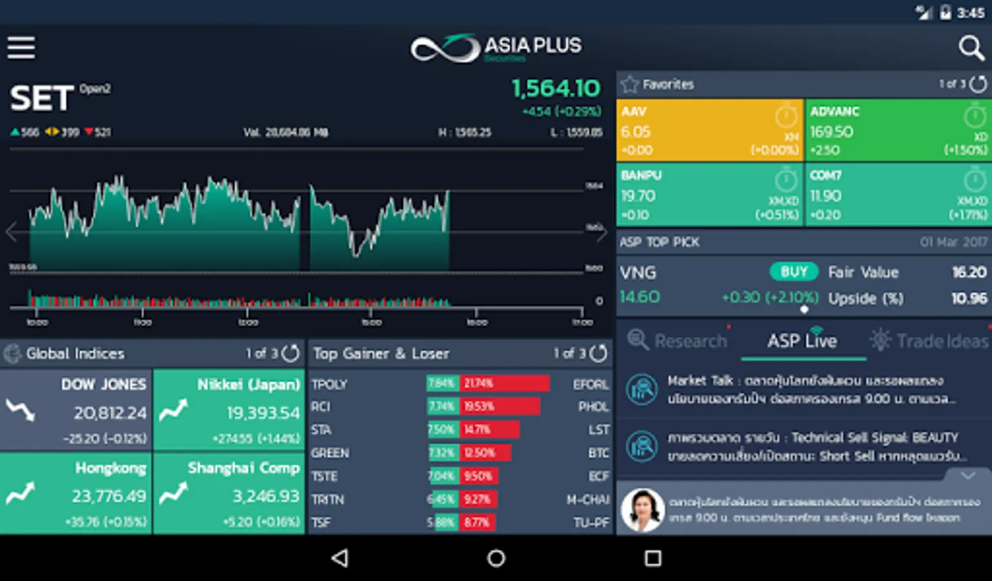Tap the SET index title
The height and width of the screenshot is (581, 992).
click(x=41, y=98)
